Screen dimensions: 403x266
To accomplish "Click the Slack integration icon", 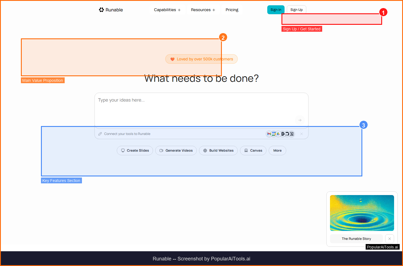I will pos(283,134).
